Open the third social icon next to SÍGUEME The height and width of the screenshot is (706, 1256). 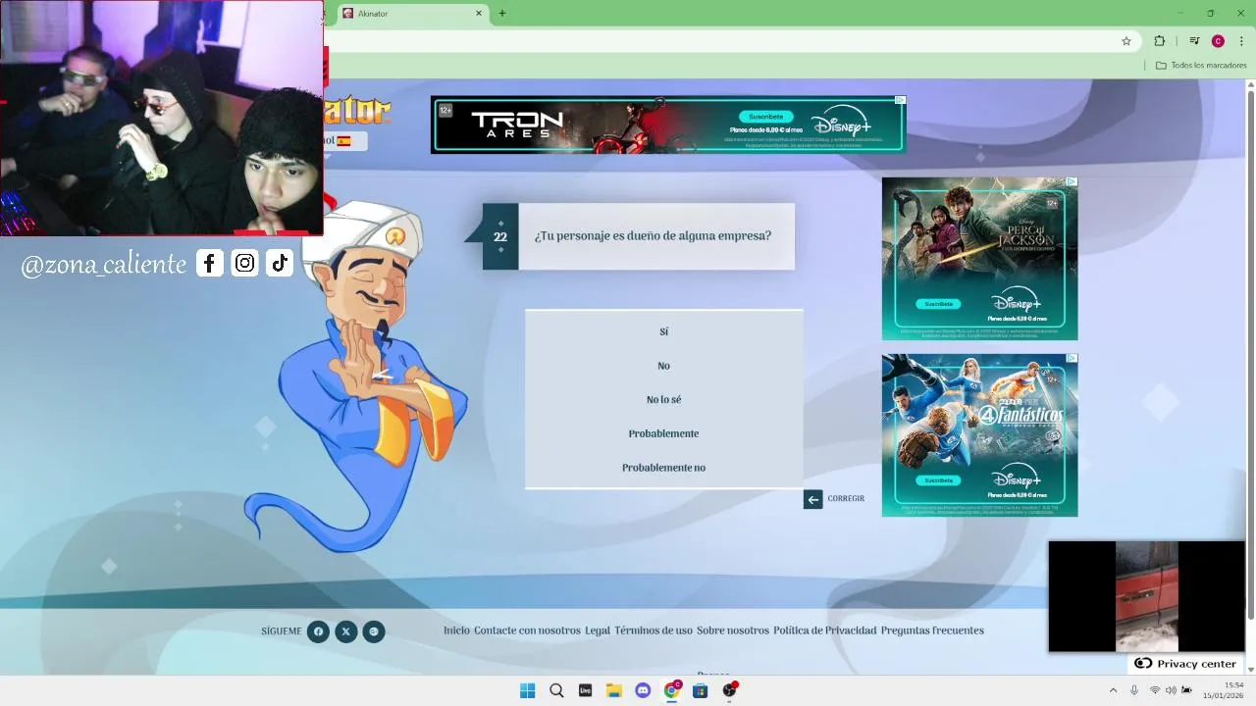pos(373,631)
